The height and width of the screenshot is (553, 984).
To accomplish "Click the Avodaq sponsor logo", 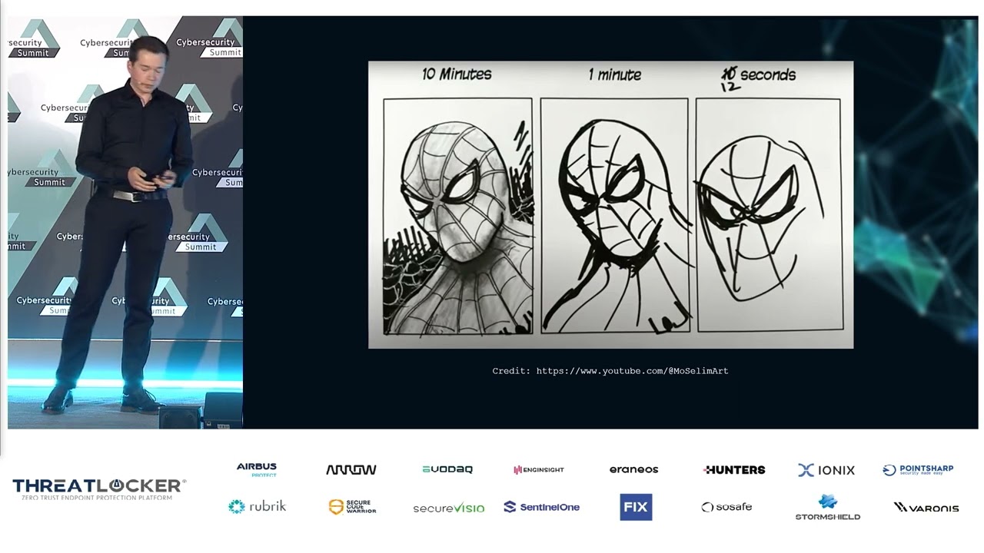I will pyautogui.click(x=447, y=469).
